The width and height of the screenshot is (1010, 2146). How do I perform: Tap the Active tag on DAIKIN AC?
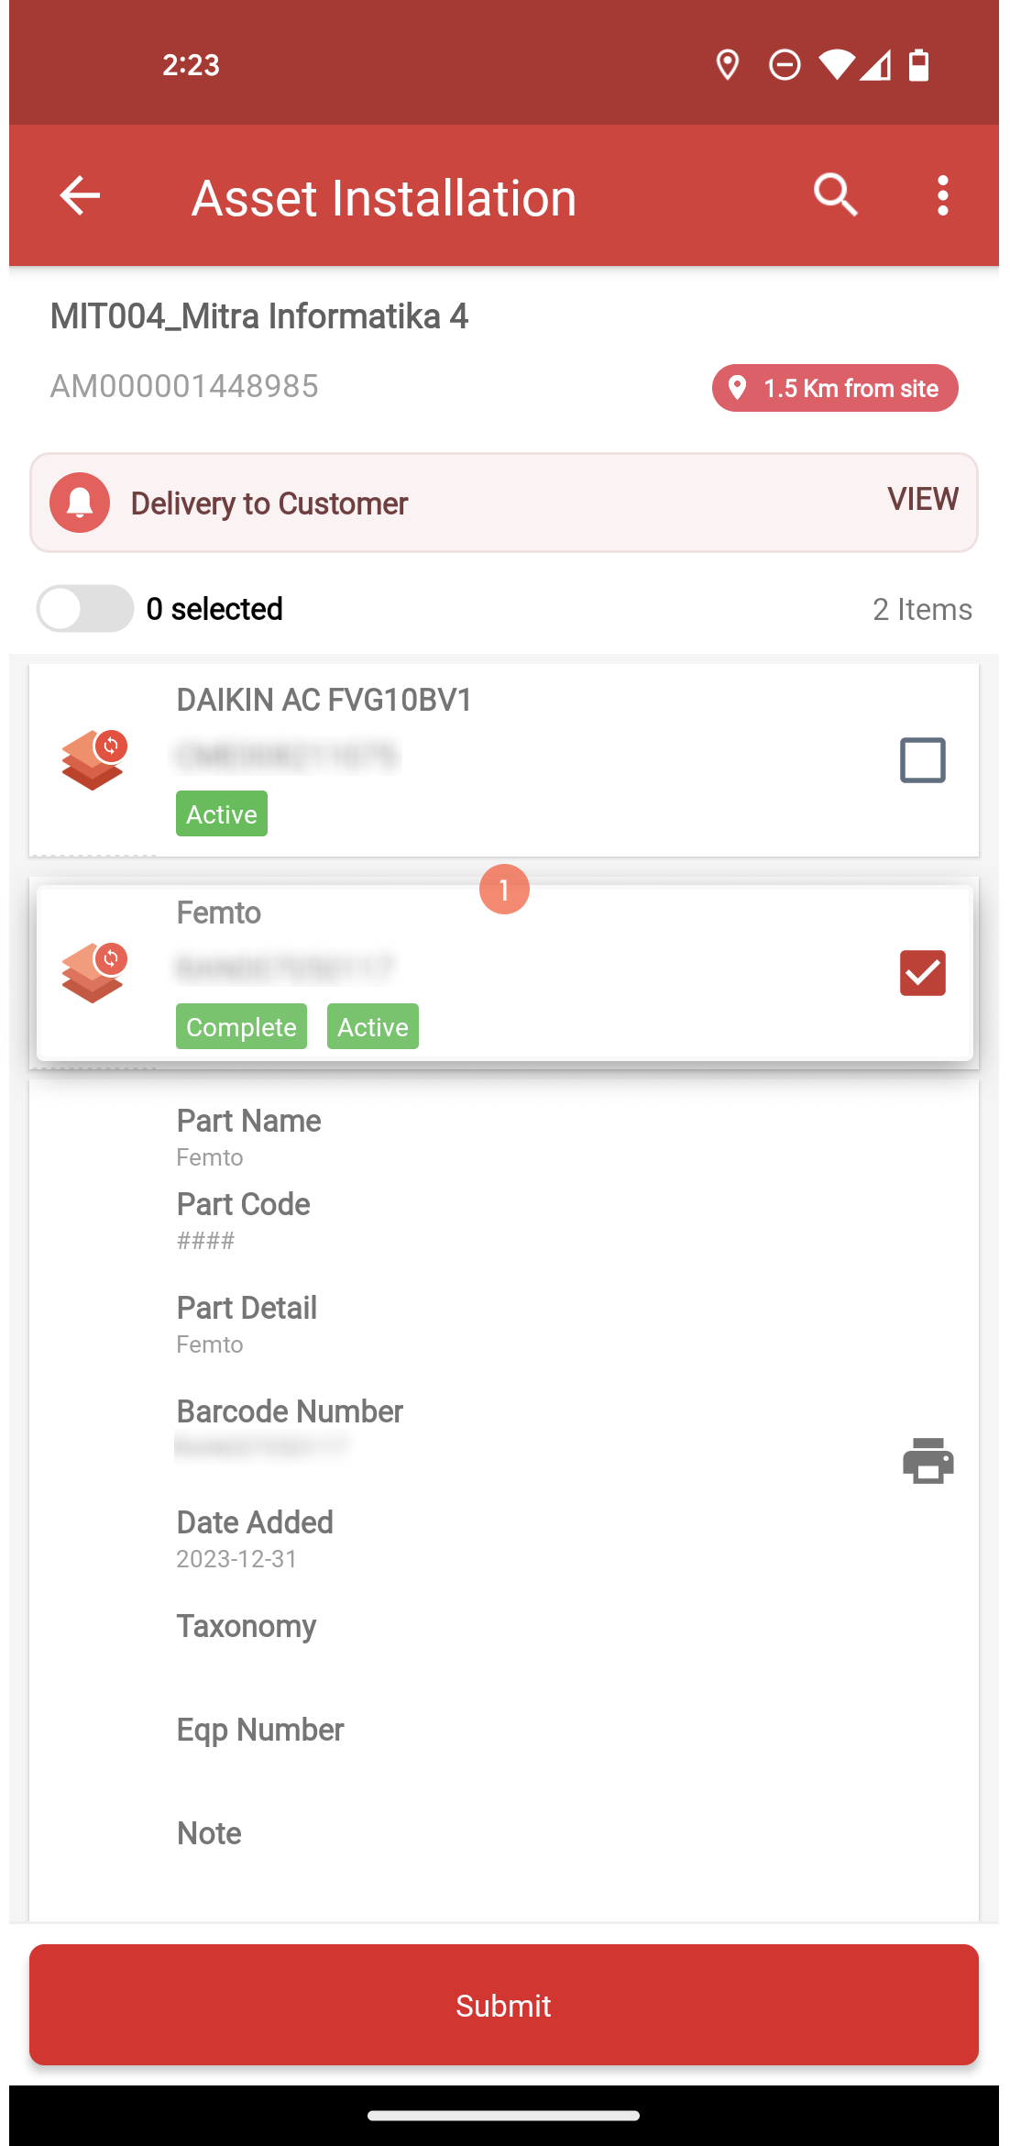pos(222,813)
